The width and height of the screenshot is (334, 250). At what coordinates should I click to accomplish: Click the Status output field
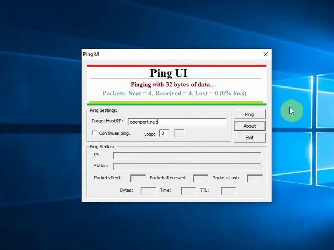point(187,166)
